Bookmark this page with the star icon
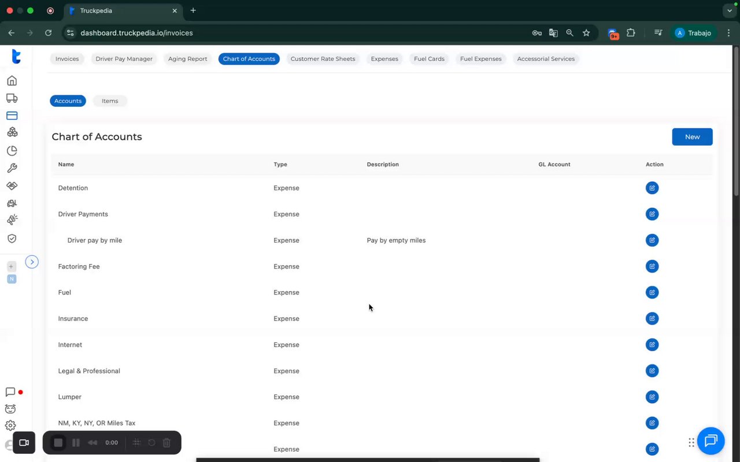This screenshot has height=462, width=740. (x=586, y=33)
